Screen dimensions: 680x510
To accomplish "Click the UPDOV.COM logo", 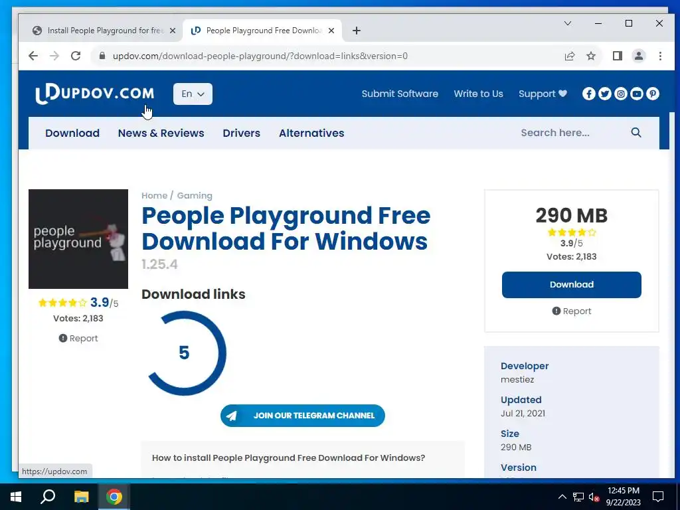I will coord(94,94).
